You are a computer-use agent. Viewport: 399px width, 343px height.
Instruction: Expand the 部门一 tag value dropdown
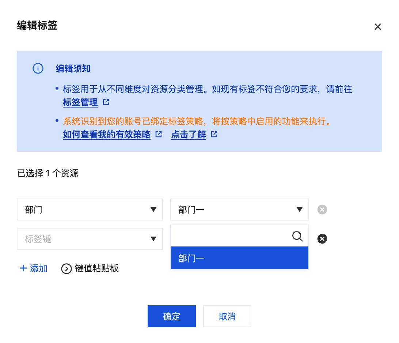click(239, 210)
